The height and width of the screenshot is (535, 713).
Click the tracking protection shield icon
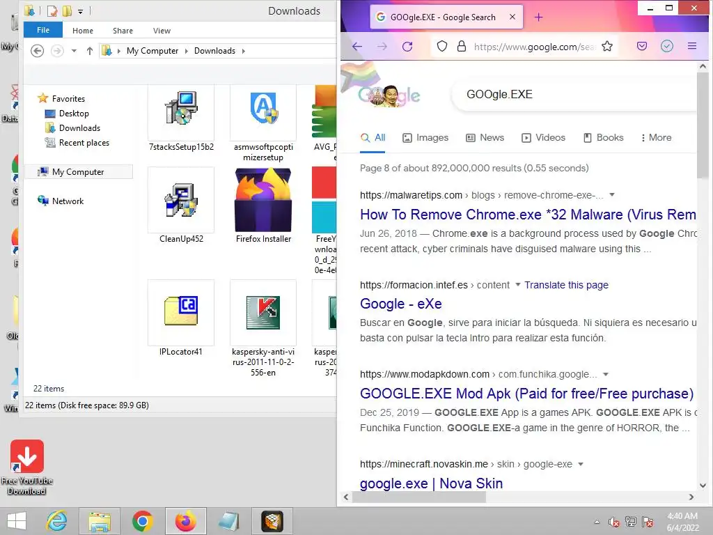[442, 47]
